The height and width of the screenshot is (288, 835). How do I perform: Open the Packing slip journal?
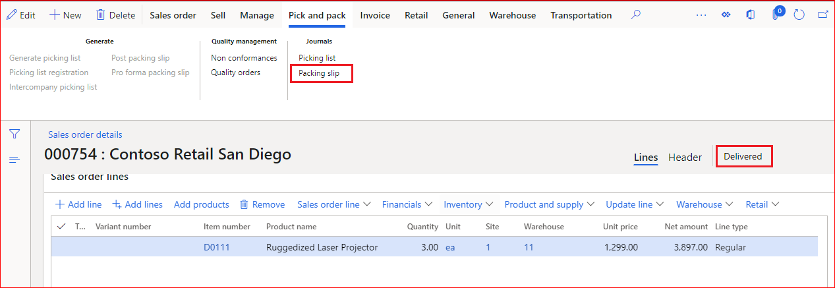coord(319,73)
